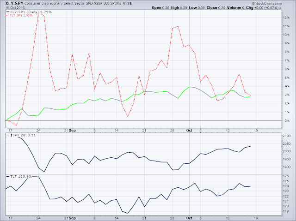Click the 9% y-axis label
Screen dimensions: 296x221
287,43
